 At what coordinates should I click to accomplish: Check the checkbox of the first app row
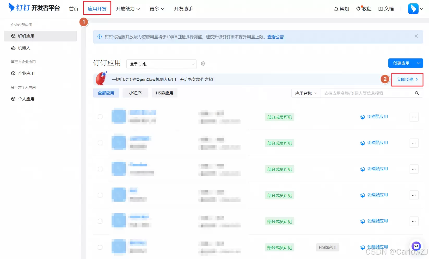100,117
